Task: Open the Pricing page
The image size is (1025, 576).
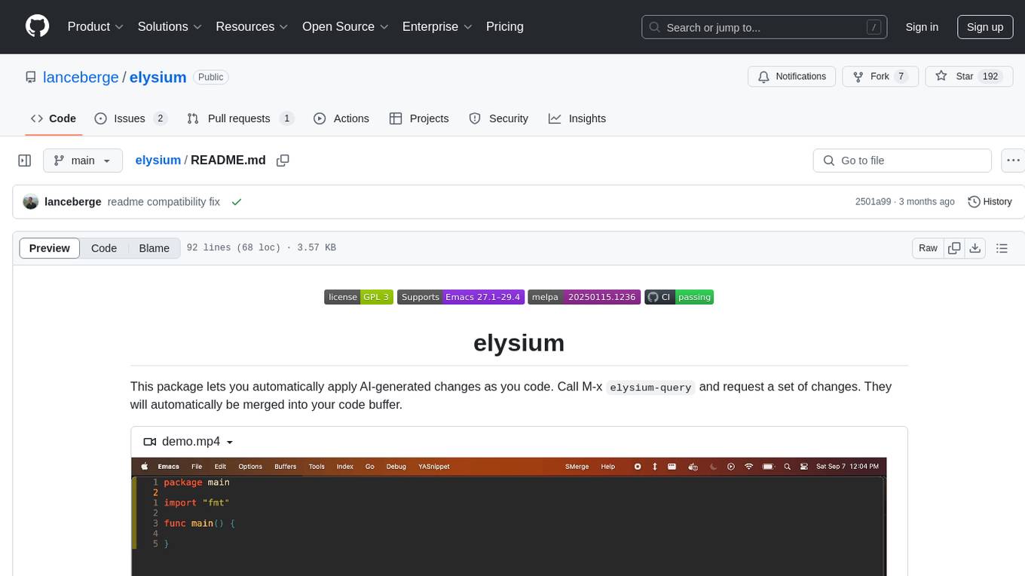Action: pos(505,26)
